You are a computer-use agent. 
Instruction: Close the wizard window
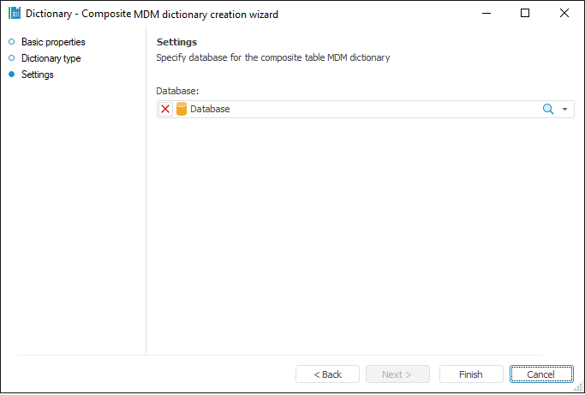[564, 14]
